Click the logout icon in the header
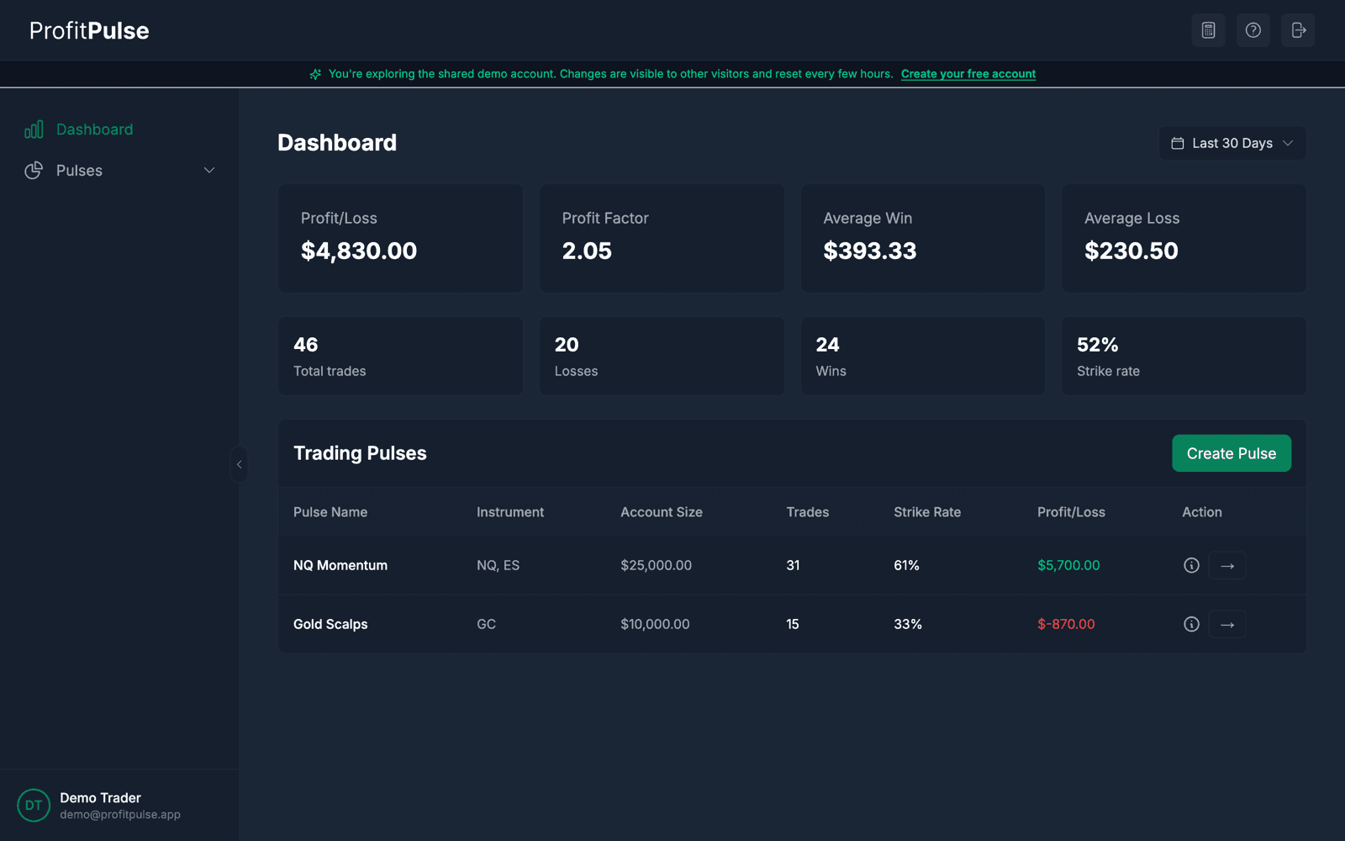The width and height of the screenshot is (1345, 841). 1298,30
